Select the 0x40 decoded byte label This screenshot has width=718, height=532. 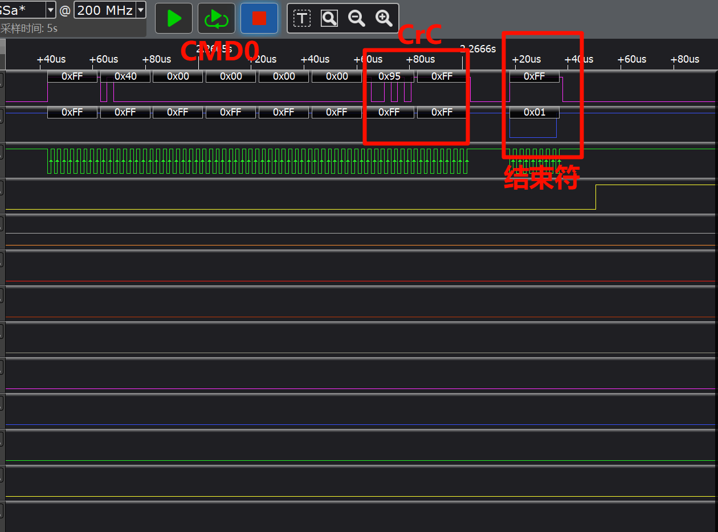click(125, 76)
